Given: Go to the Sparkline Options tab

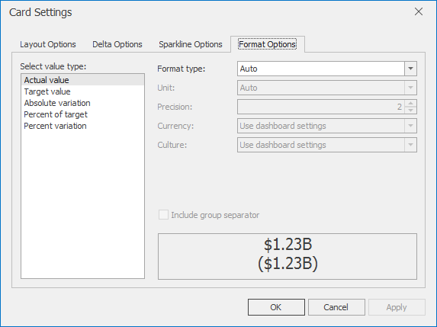Looking at the screenshot, I should pos(191,44).
